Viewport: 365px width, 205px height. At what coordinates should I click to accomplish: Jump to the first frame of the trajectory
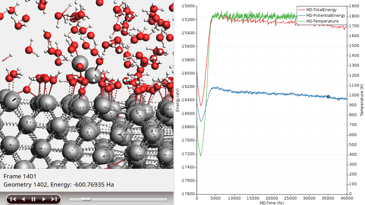13,199
